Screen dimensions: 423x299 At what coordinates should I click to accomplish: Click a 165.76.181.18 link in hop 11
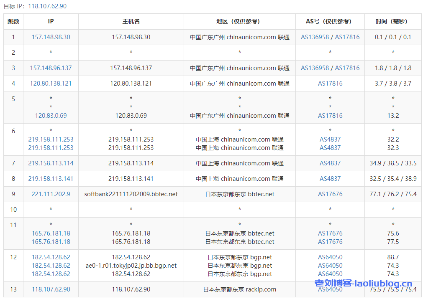(51, 233)
